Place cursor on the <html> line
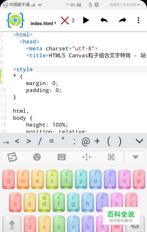The height and width of the screenshot is (232, 147). (x=23, y=35)
